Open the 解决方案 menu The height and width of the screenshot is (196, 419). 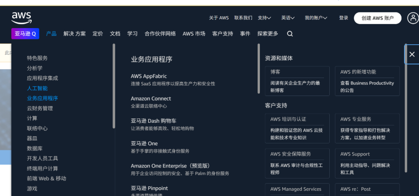(x=75, y=34)
